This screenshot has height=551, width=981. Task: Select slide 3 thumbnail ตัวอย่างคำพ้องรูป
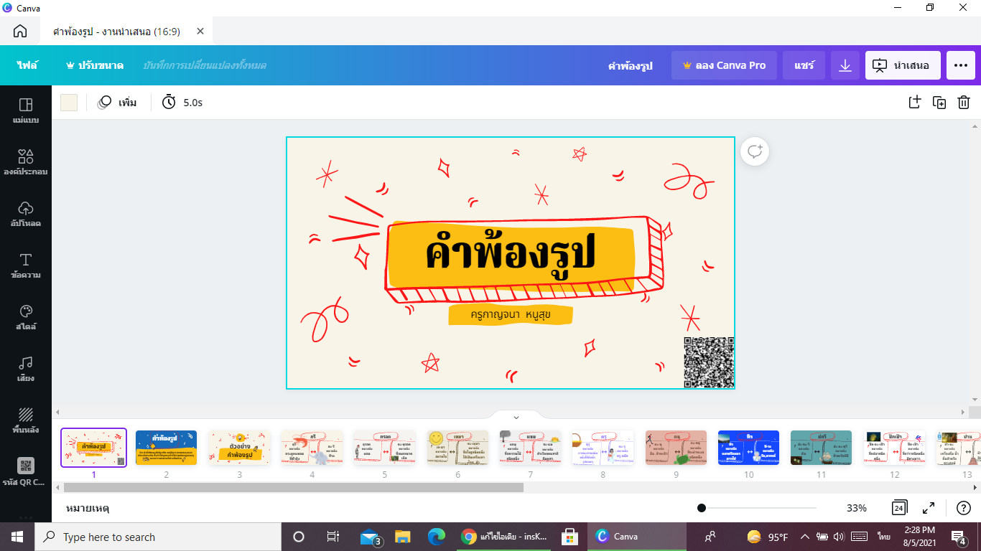[238, 446]
